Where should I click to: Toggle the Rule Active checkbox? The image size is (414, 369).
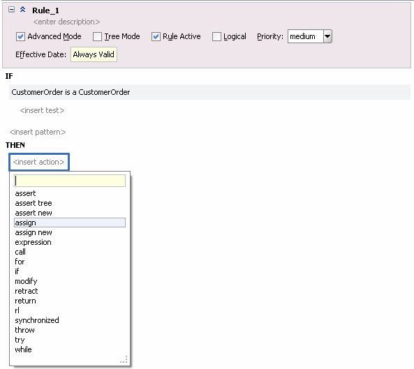(x=156, y=36)
